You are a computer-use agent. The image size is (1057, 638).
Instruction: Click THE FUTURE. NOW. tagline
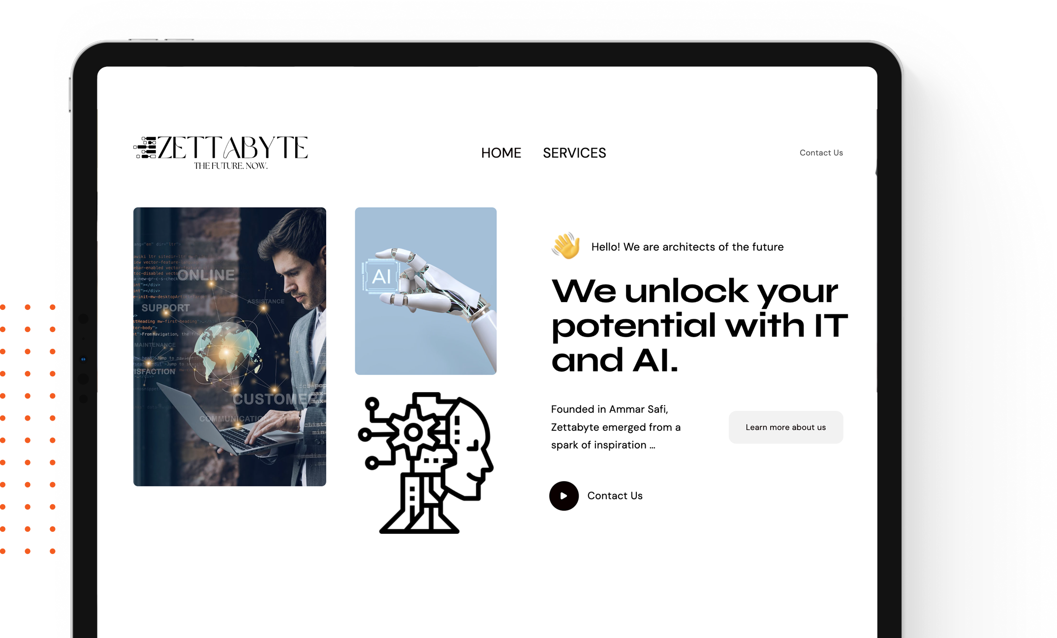point(230,166)
